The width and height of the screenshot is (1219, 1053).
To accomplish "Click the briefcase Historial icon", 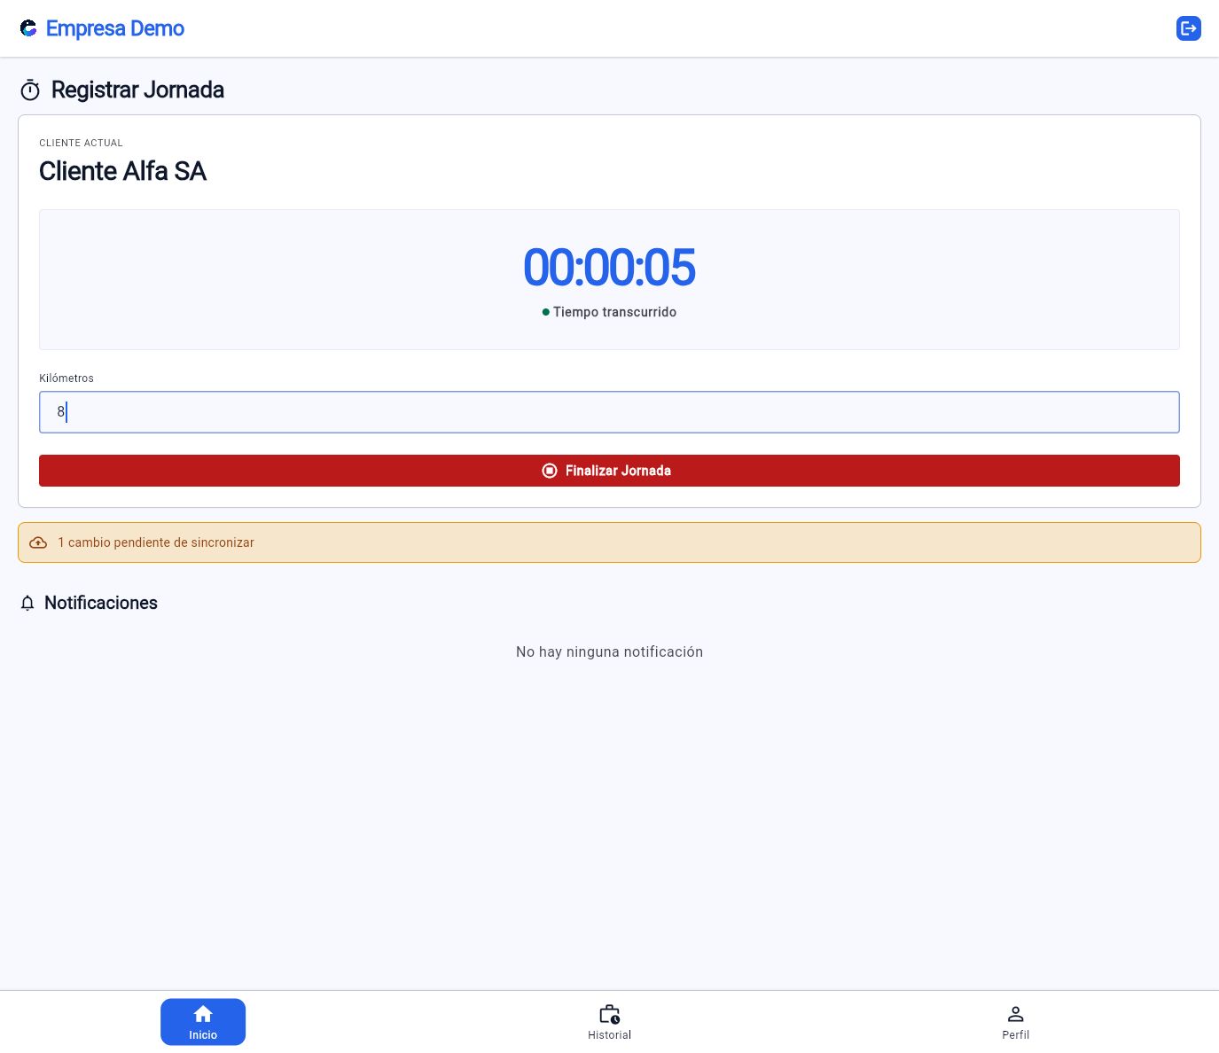I will tap(610, 1014).
